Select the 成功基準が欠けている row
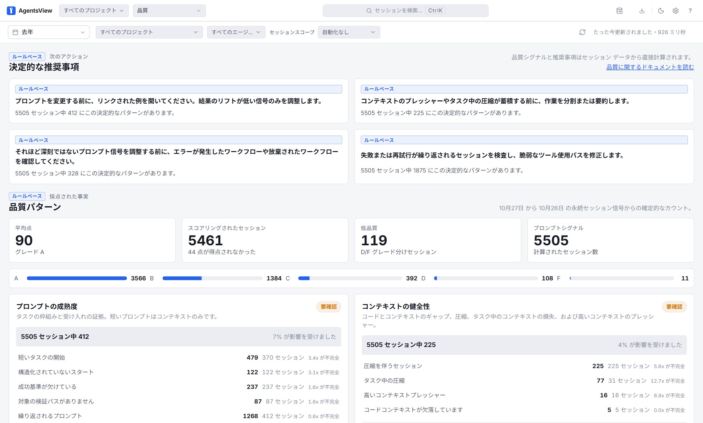 click(x=179, y=387)
